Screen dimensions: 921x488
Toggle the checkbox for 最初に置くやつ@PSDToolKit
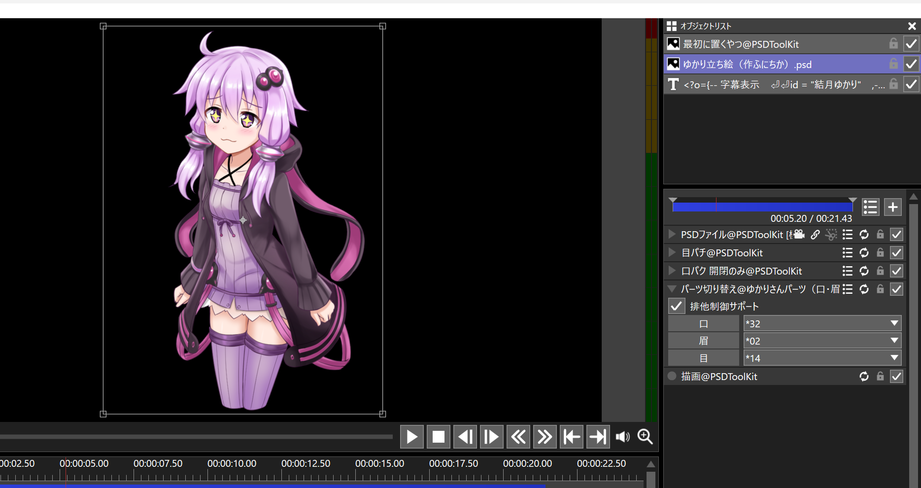pos(911,44)
